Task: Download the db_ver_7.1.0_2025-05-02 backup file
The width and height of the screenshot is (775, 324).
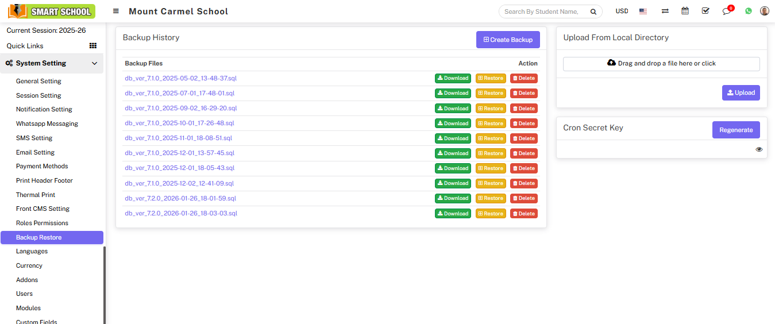Action: tap(453, 78)
